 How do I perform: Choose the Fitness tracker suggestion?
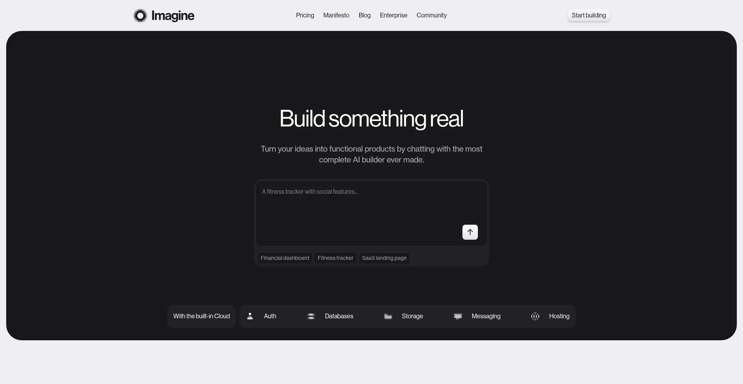335,258
